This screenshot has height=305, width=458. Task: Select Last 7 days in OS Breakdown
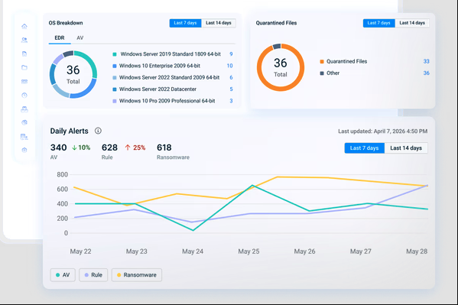click(x=186, y=23)
